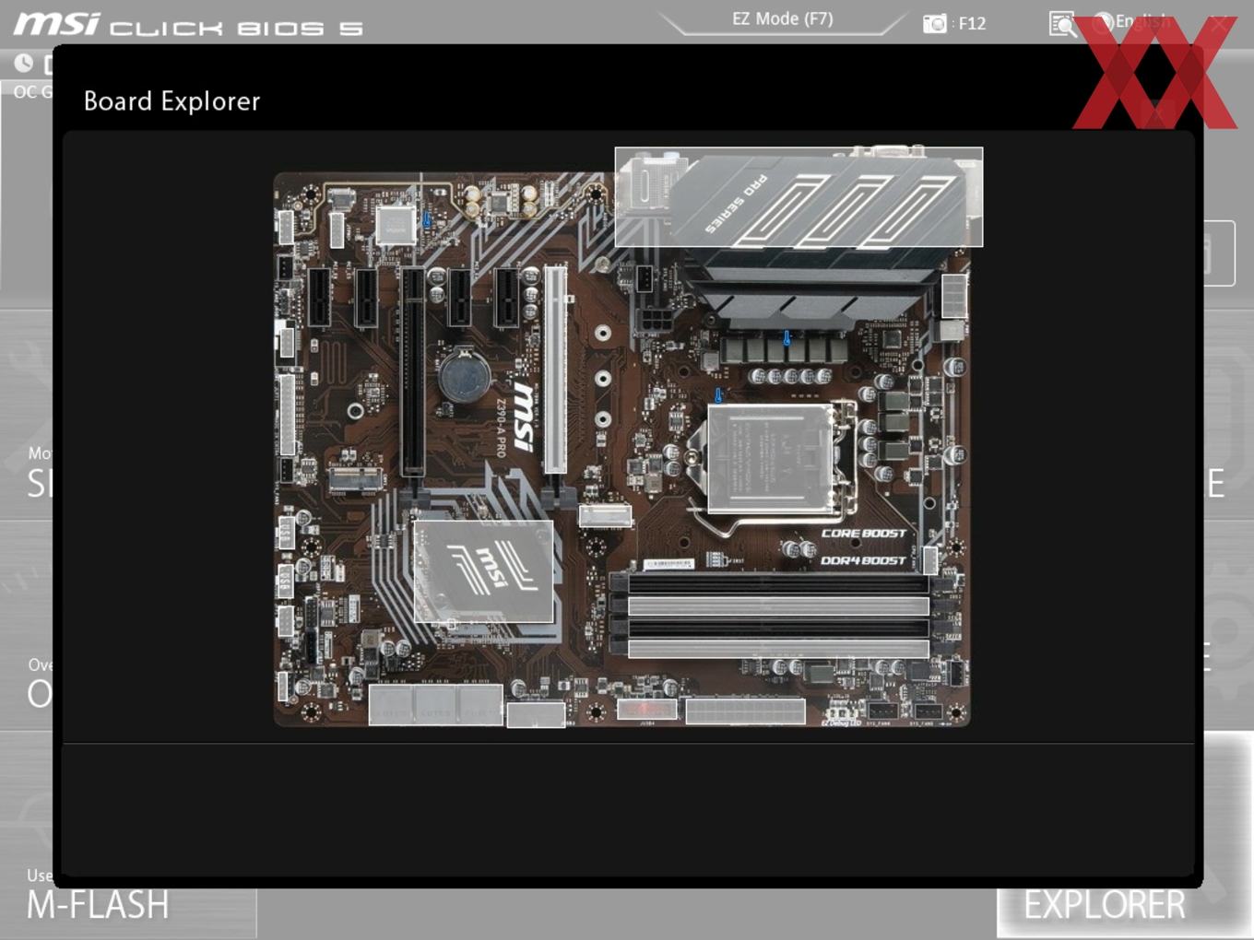The image size is (1254, 940).
Task: Click the chipset heatsink with MSI logo
Action: pyautogui.click(x=483, y=571)
